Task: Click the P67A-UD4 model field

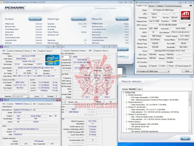Action: click(27, 112)
